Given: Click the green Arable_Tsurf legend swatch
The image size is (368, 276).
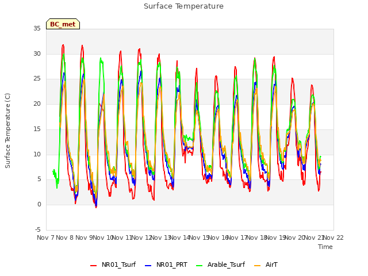Looking at the screenshot, I should tap(200, 266).
